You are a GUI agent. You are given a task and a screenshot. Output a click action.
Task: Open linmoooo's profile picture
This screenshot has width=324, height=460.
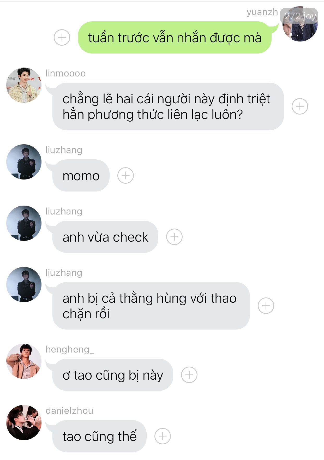(24, 85)
